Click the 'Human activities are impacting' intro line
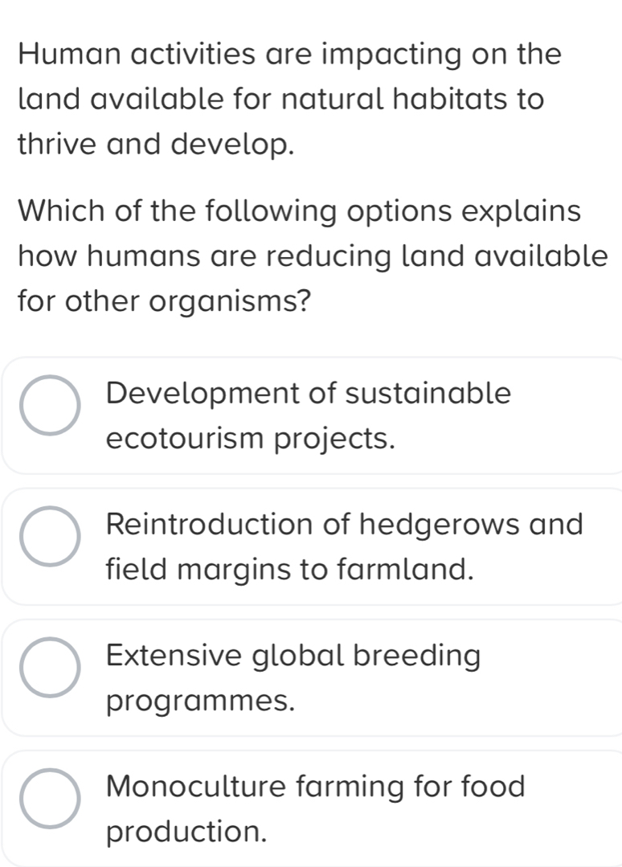Viewport: 622px width, 867px height. pyautogui.click(x=290, y=55)
